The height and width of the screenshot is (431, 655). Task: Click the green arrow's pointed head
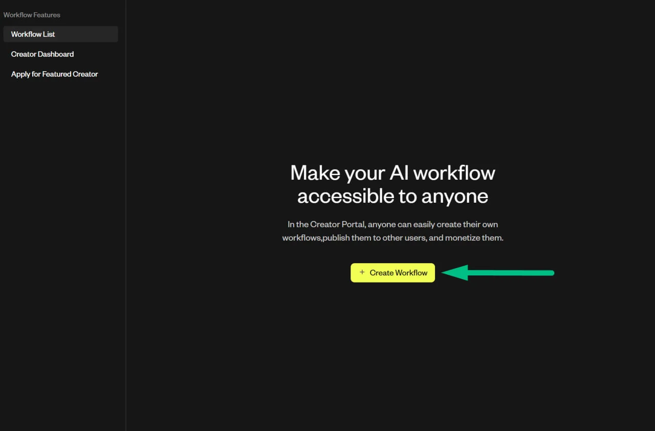454,273
